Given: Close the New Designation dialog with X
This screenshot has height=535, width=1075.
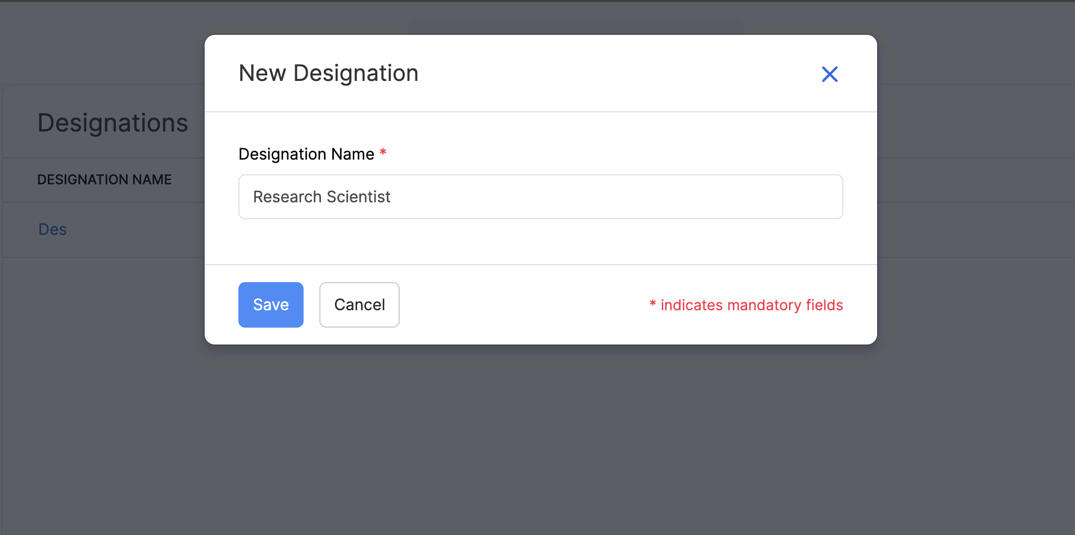Looking at the screenshot, I should (829, 74).
